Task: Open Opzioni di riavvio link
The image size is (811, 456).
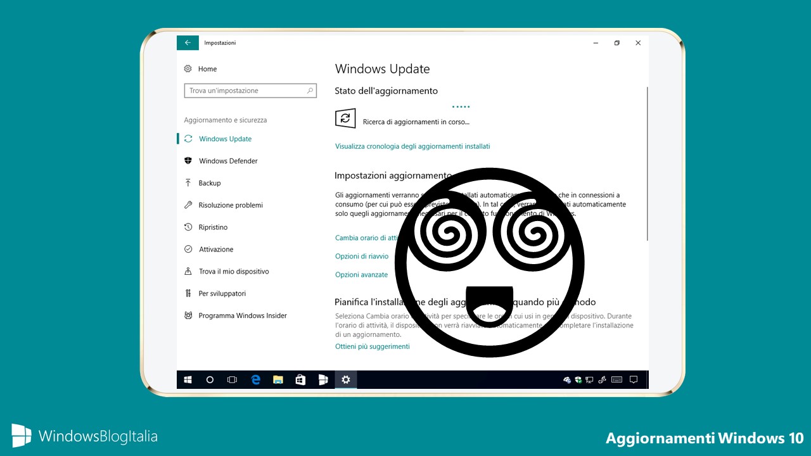Action: click(362, 256)
